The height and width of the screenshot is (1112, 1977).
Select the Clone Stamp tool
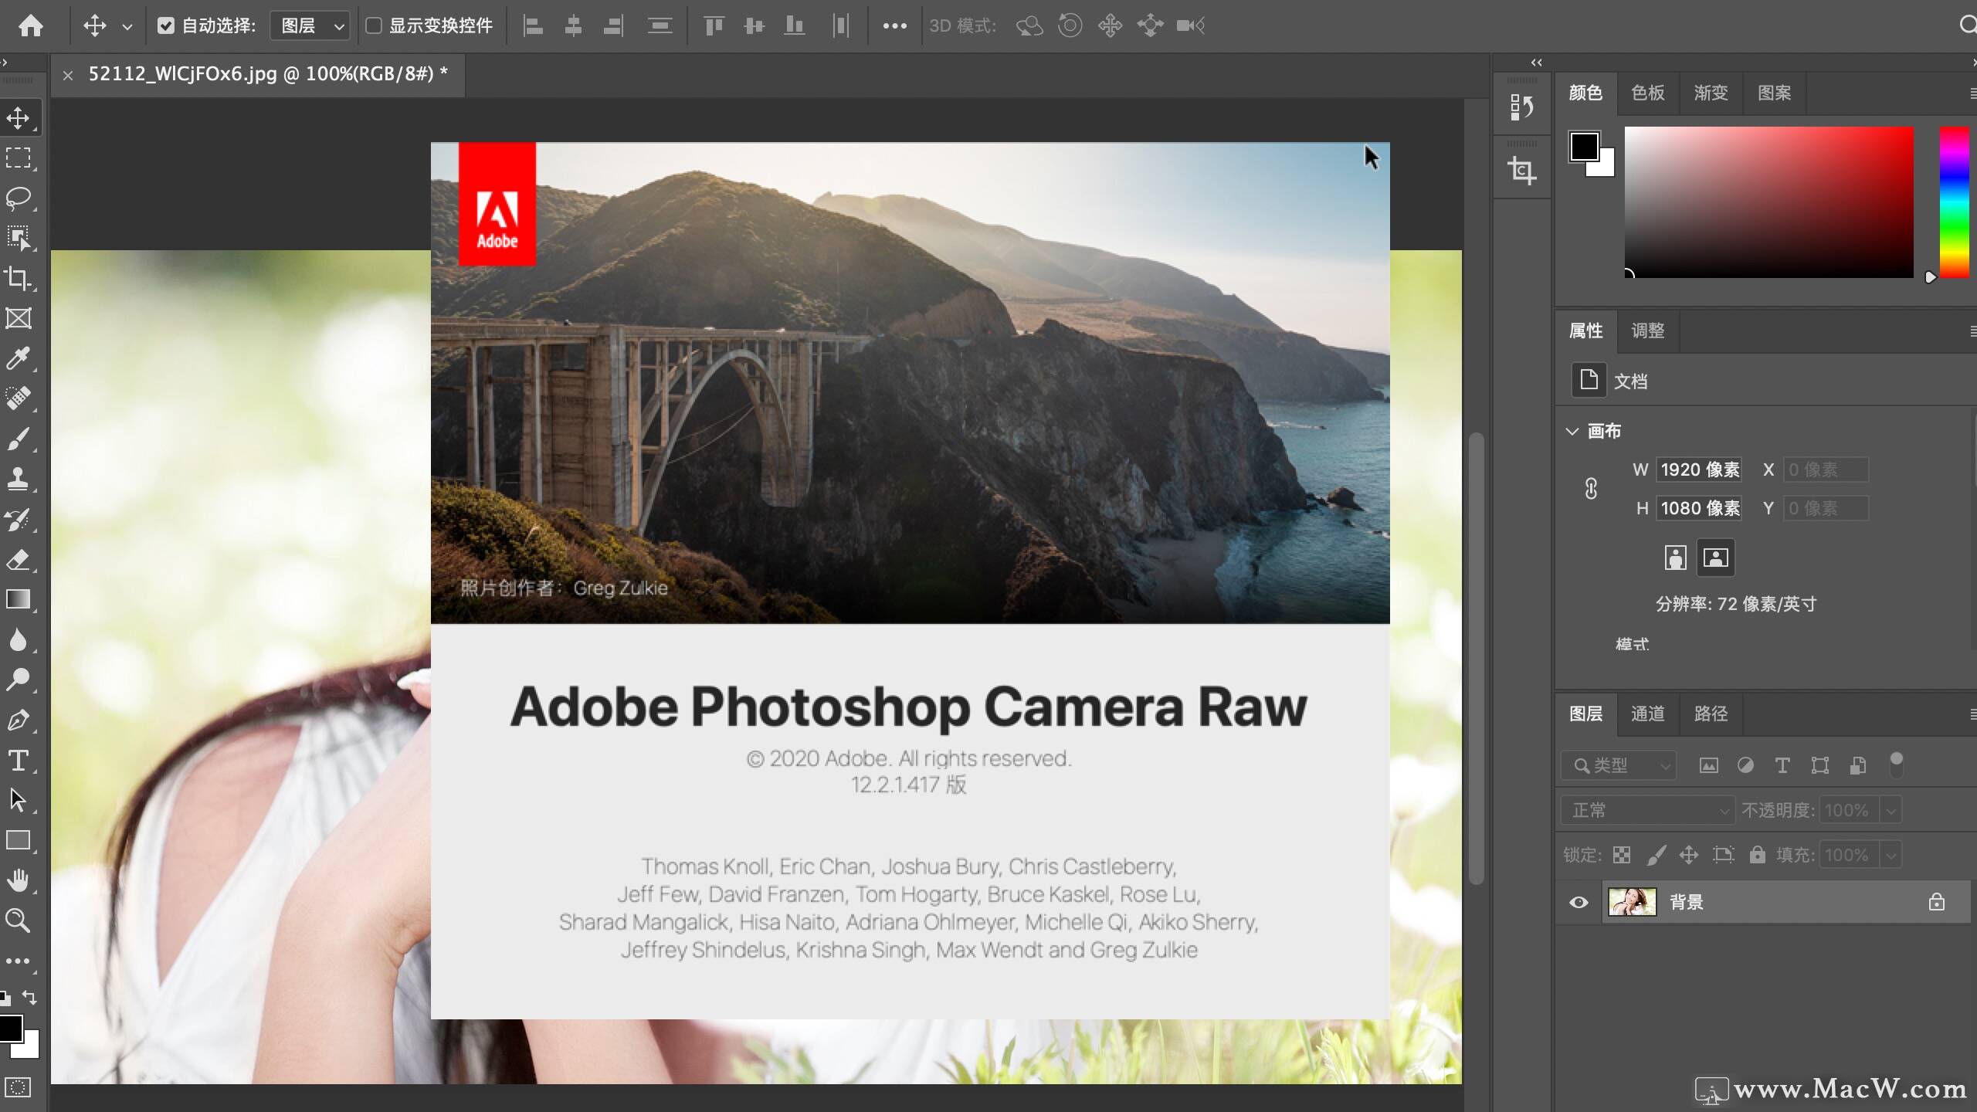point(19,479)
